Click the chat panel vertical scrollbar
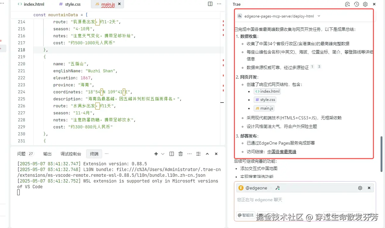 point(382,154)
